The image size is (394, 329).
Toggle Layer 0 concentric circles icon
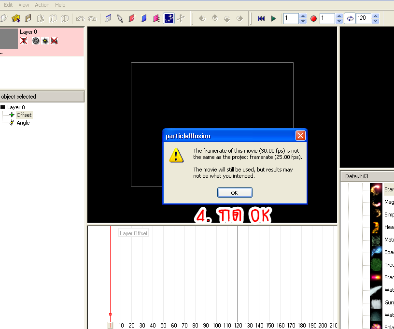click(x=36, y=41)
